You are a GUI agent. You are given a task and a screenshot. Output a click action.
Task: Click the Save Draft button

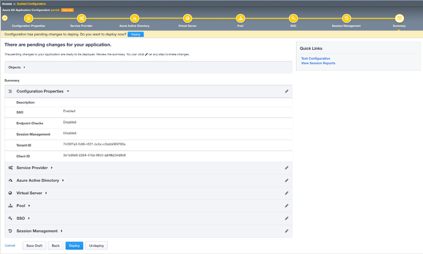point(34,246)
